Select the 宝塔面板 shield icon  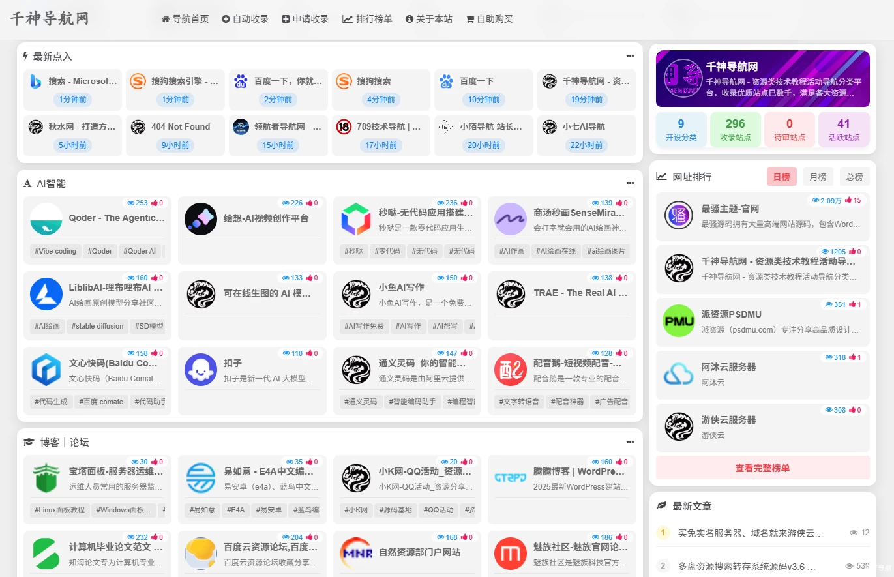tap(46, 477)
